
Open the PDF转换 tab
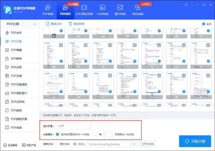pyautogui.click(x=48, y=10)
